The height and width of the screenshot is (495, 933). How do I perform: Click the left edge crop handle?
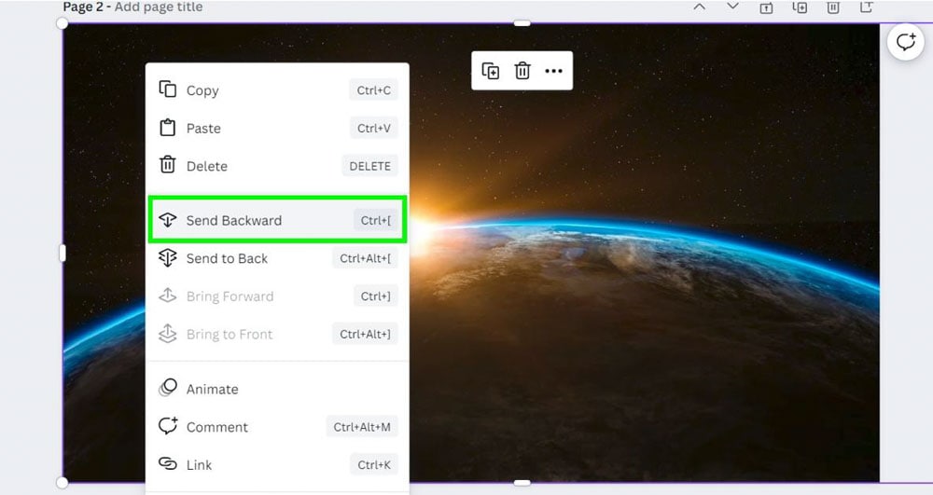tap(63, 254)
